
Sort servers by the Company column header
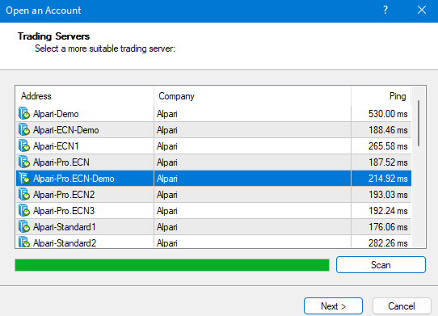point(252,96)
